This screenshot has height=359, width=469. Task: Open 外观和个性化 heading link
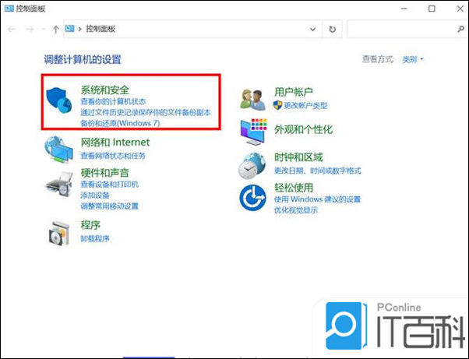(303, 130)
